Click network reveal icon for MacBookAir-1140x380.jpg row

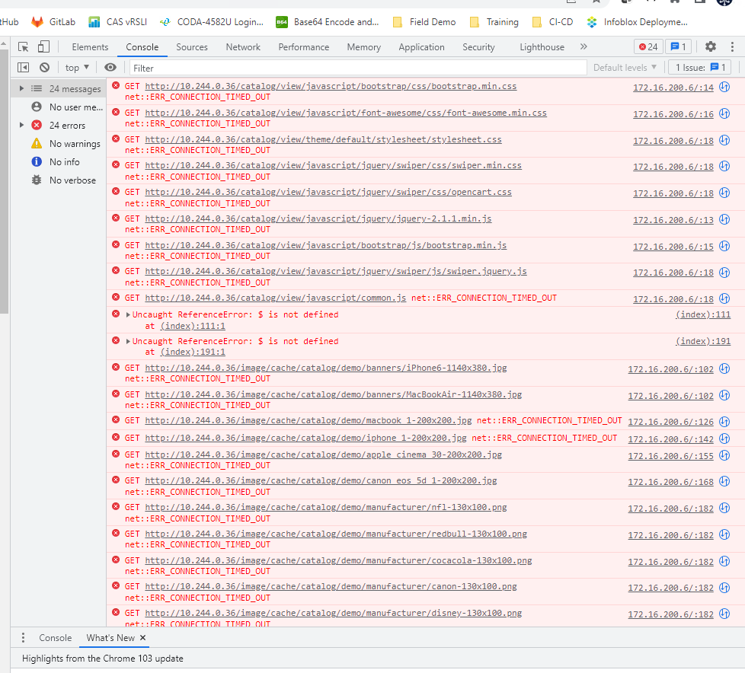724,395
